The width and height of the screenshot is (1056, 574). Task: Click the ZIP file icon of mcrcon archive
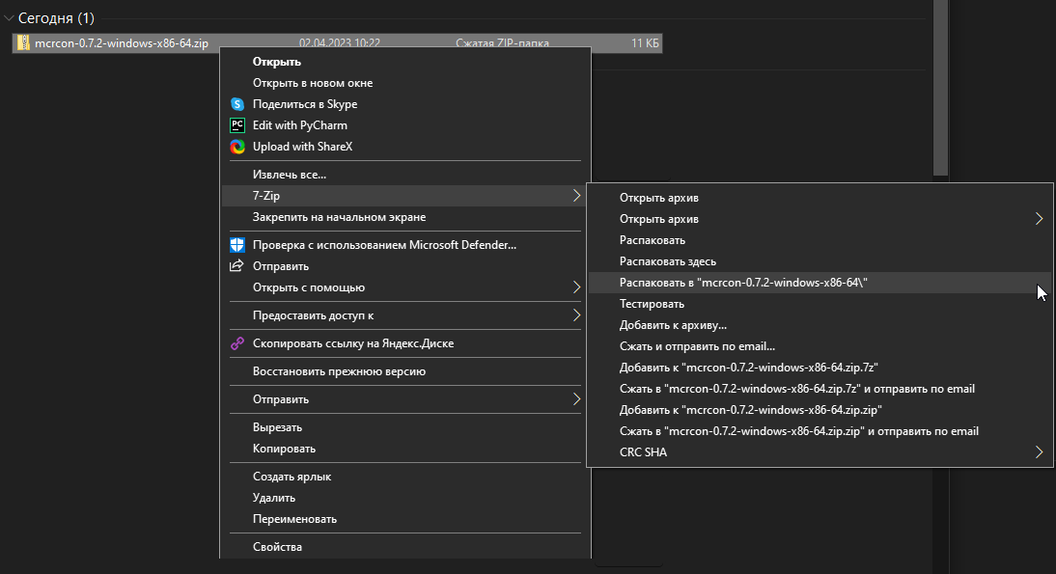click(x=23, y=42)
